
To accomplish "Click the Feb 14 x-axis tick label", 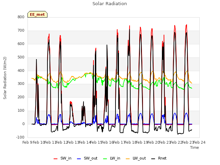I will tap(85, 142).
